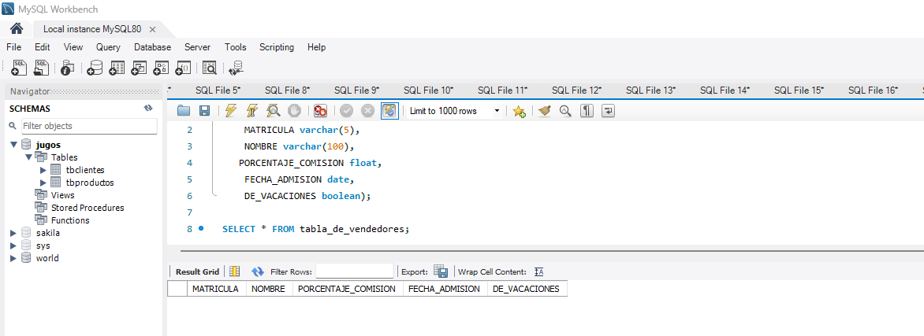Screen dimensions: 924x336
Task: Refresh schemas list in Navigator
Action: click(x=148, y=109)
